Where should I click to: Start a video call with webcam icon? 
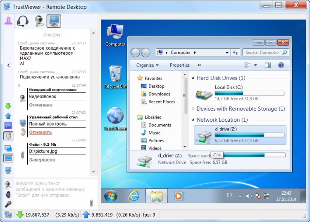click(x=39, y=21)
